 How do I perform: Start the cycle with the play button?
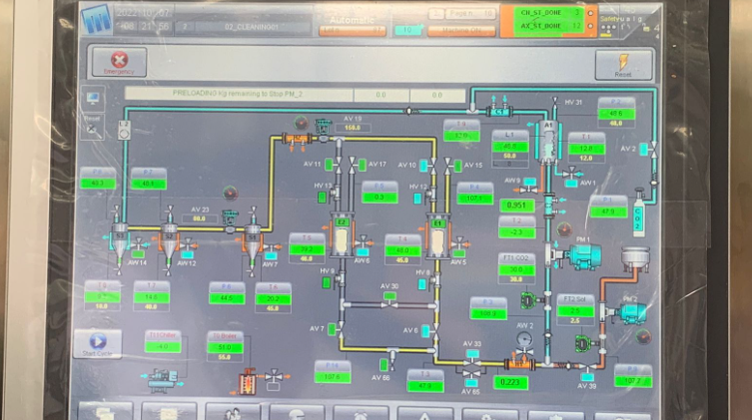pos(97,343)
